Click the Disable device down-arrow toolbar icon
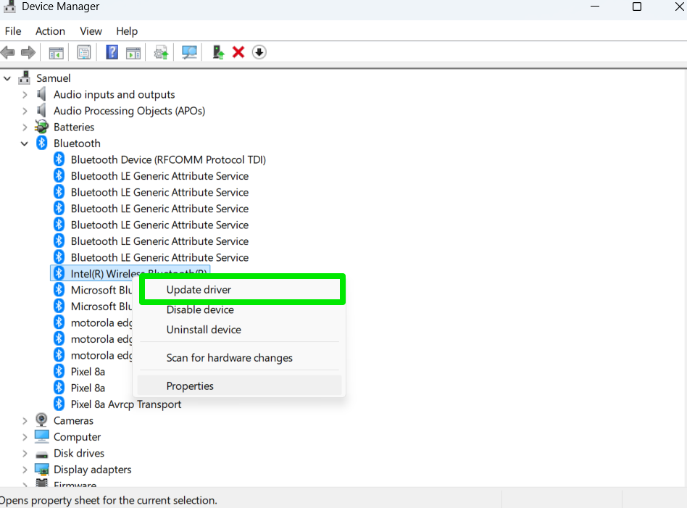 coord(259,53)
